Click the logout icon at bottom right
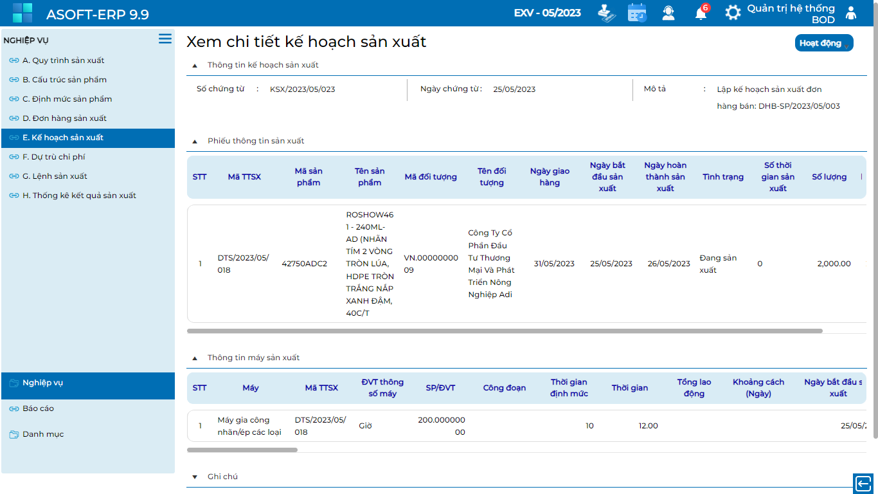Screen dimensions: 878x494 (x=863, y=484)
